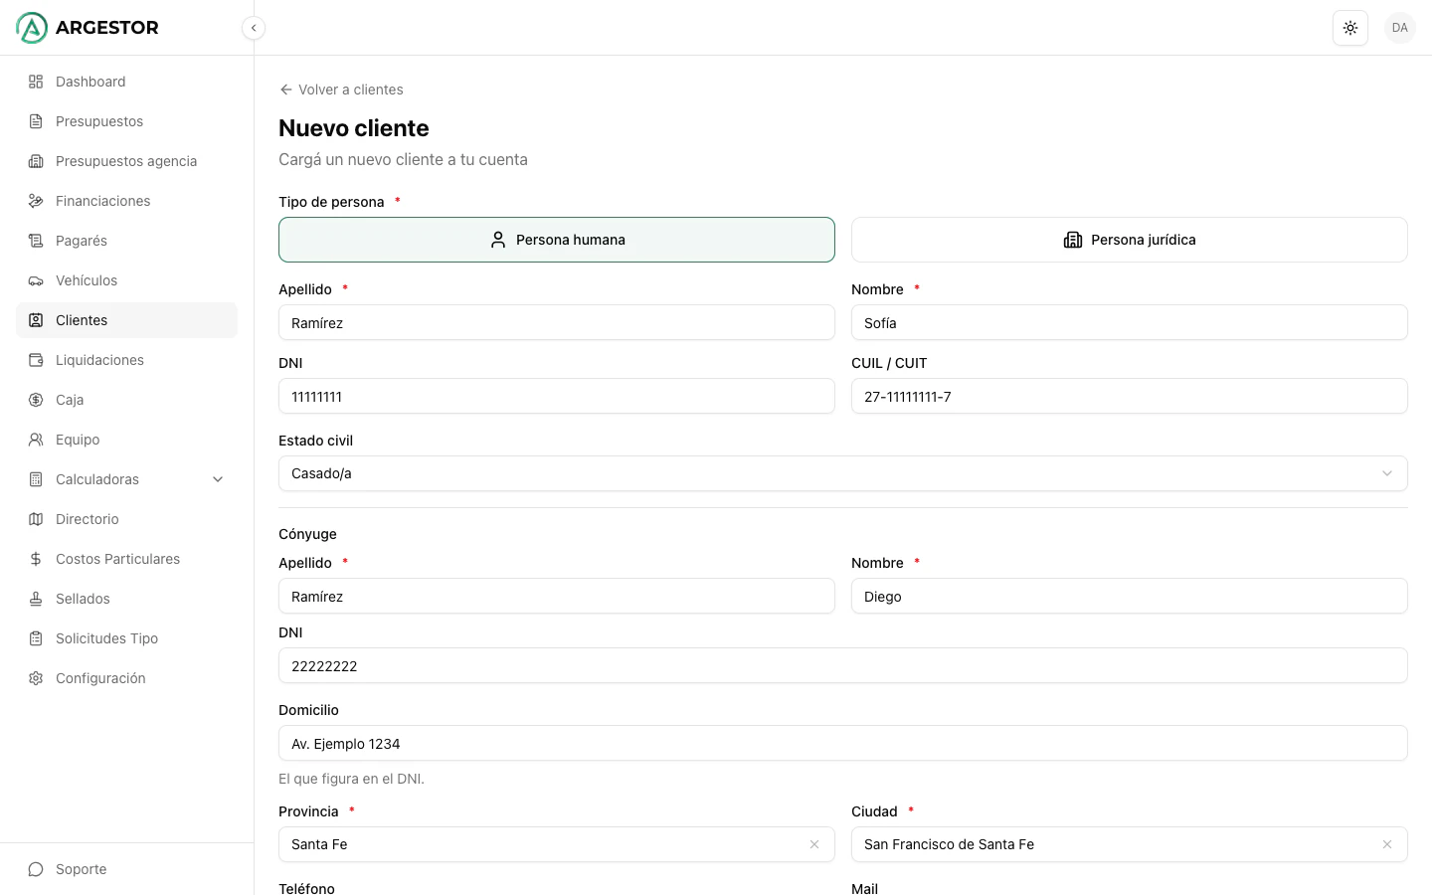Select Persona jurídica type
This screenshot has height=895, width=1432.
click(x=1130, y=240)
